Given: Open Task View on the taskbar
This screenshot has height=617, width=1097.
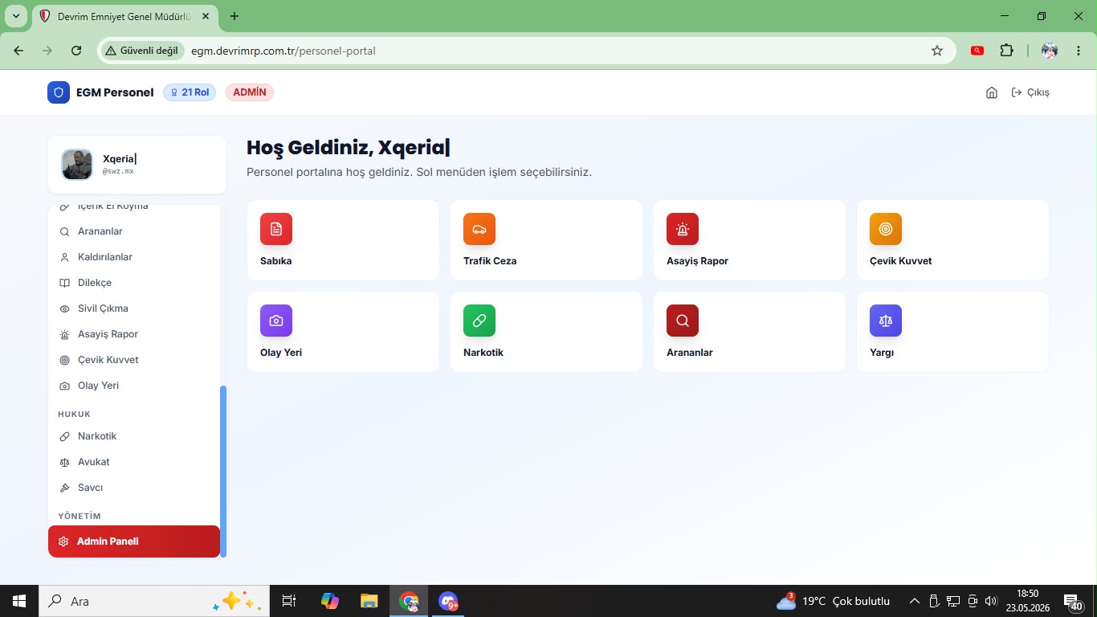Looking at the screenshot, I should tap(289, 601).
